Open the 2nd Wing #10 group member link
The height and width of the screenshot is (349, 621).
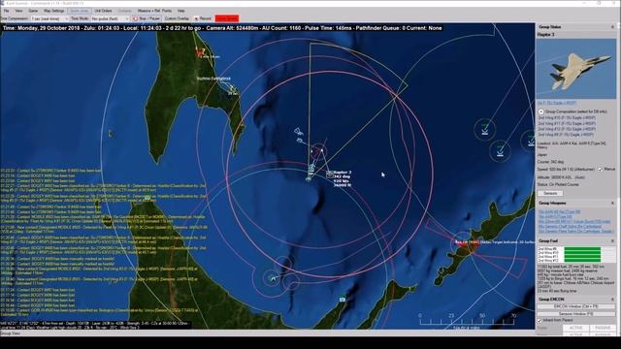pyautogui.click(x=567, y=118)
